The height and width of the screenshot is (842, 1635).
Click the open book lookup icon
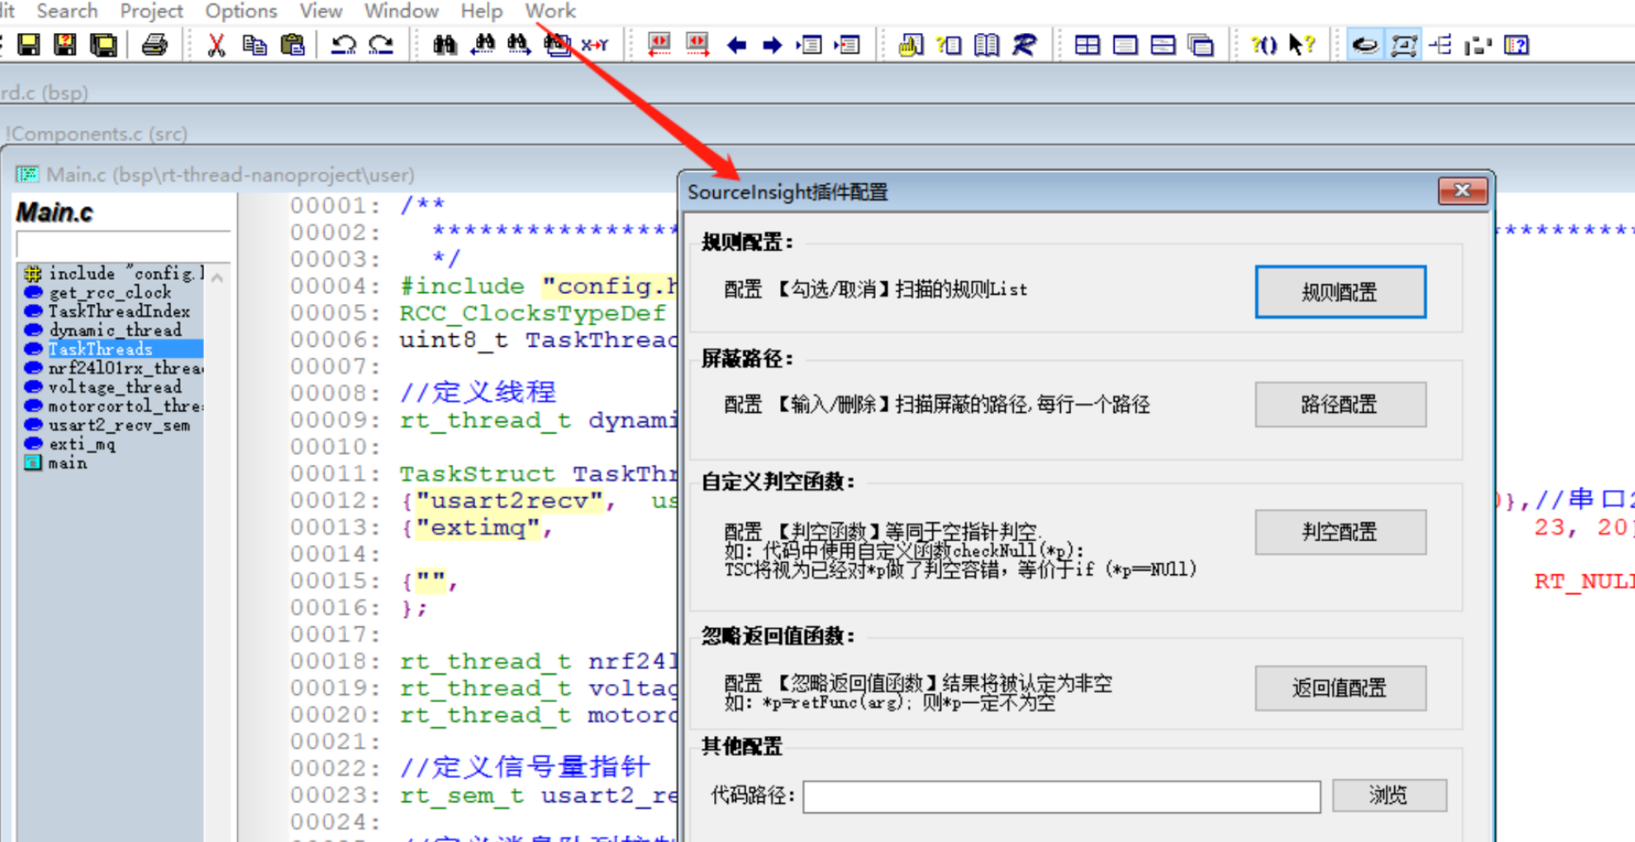[x=986, y=44]
